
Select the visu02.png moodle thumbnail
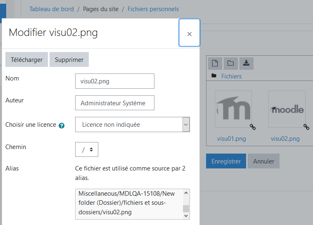[x=287, y=109]
